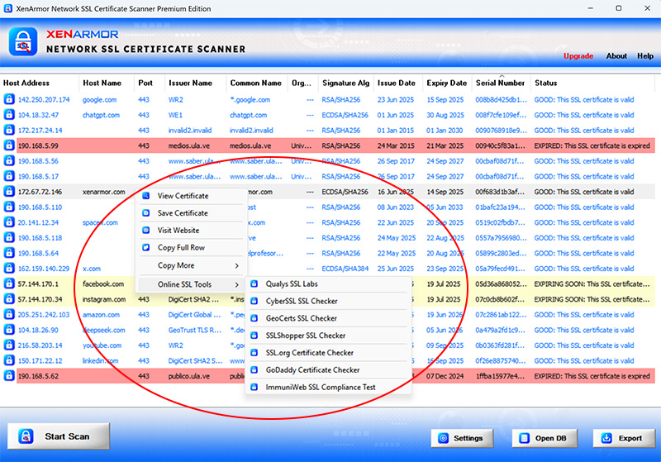This screenshot has height=462, width=661.
Task: Click the lock icon beside 190.168.5.62
Action: coord(9,376)
